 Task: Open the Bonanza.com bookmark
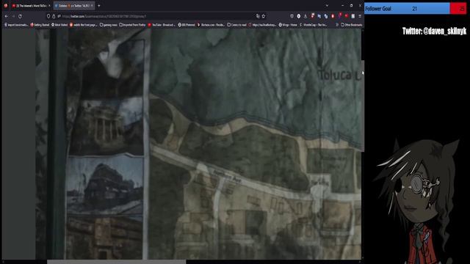click(211, 25)
